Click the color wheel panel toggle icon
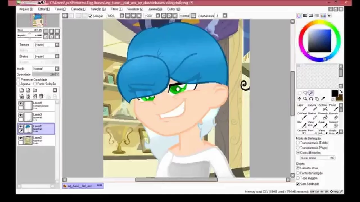 click(299, 16)
